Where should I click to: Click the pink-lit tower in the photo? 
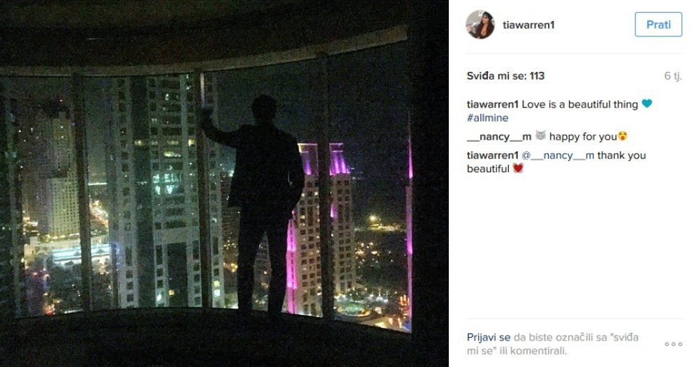click(320, 229)
